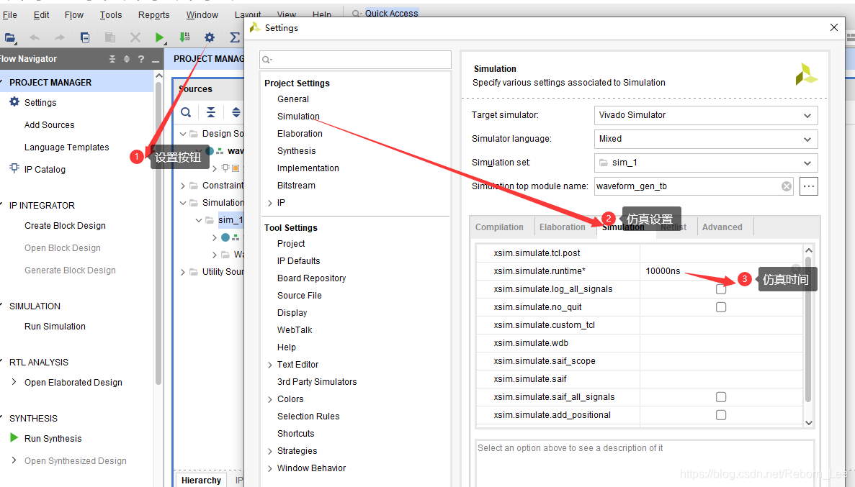Click the xsim.simulate.runtime value 10000ns

point(663,270)
